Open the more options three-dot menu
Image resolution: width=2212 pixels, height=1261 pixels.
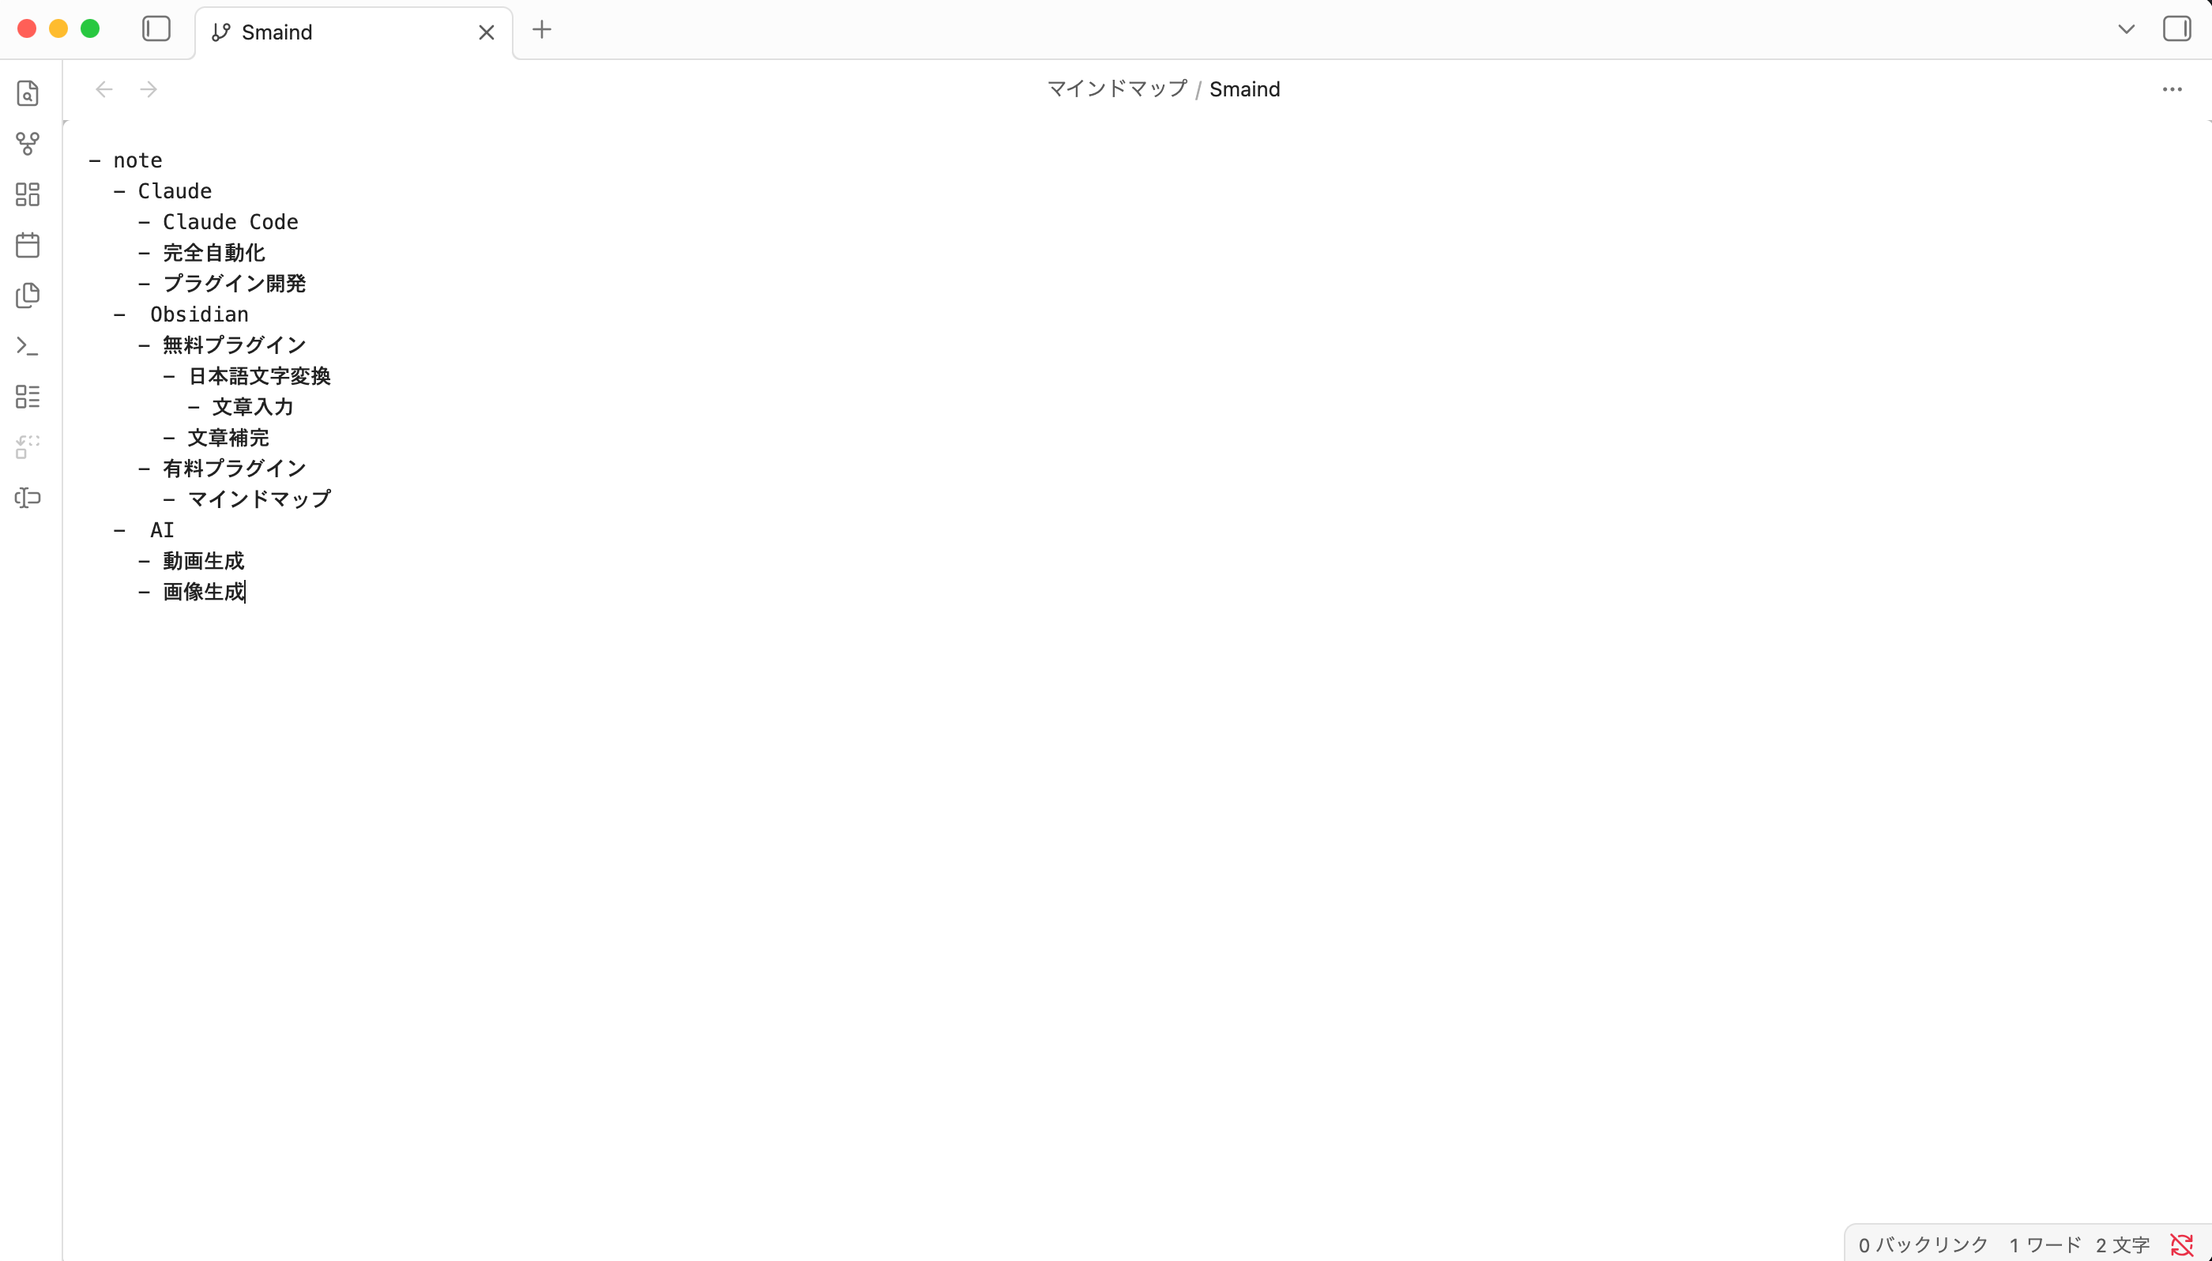(x=2171, y=89)
